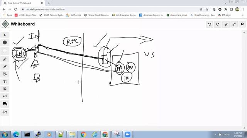Choose the black fill color circle
Viewport: 247px width, 138px height.
click(x=5, y=43)
